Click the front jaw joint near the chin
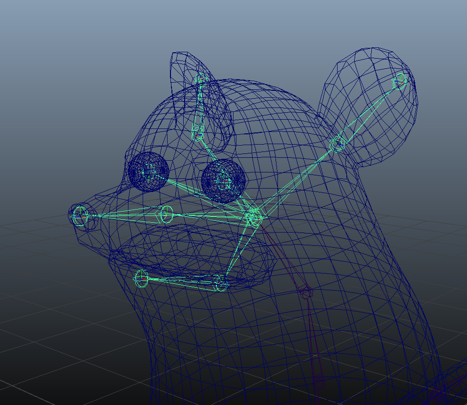 click(141, 278)
